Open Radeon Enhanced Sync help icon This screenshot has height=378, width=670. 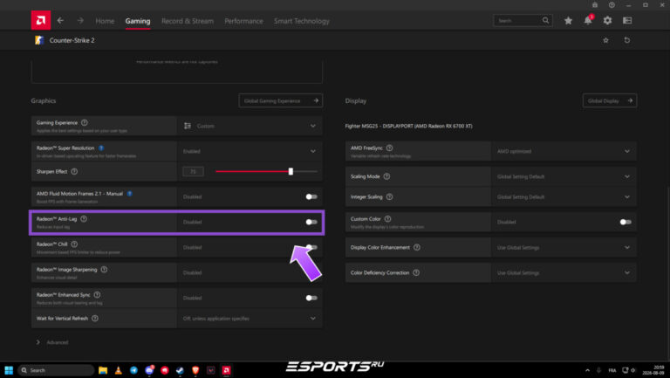coord(97,294)
